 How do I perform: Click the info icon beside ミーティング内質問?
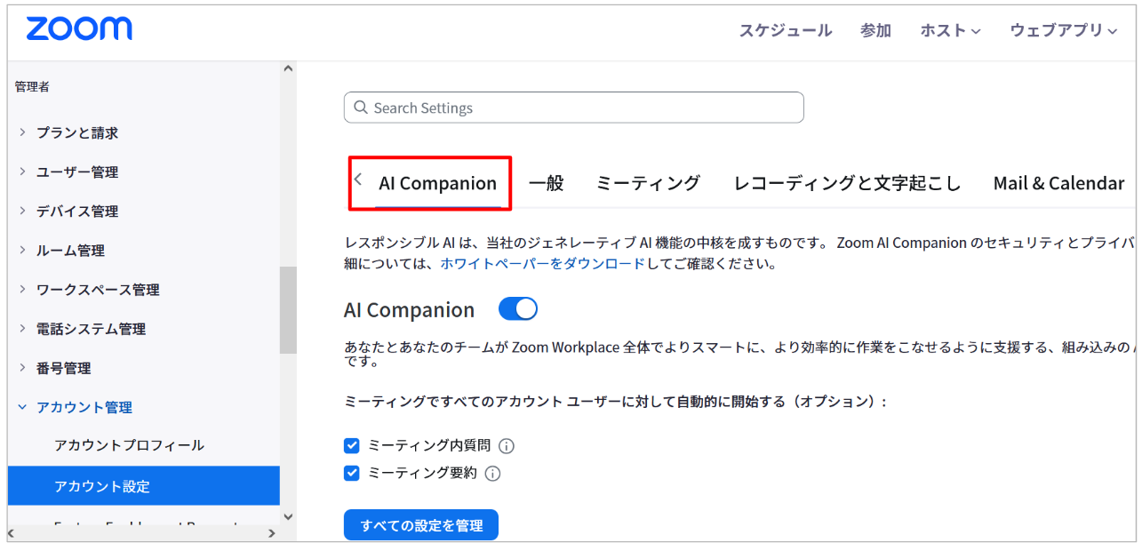(507, 446)
